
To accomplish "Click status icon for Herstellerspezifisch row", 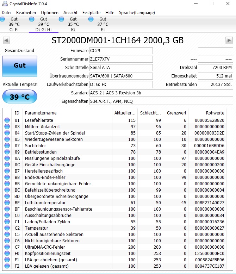I will click(7, 171).
